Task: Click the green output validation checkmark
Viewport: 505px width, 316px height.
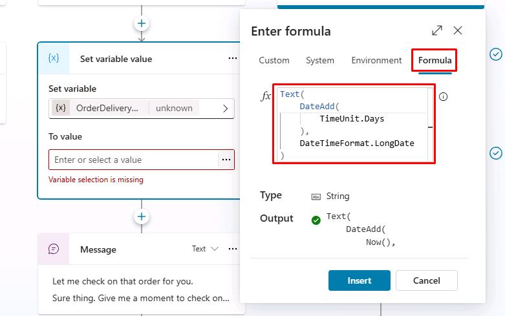Action: pyautogui.click(x=316, y=220)
